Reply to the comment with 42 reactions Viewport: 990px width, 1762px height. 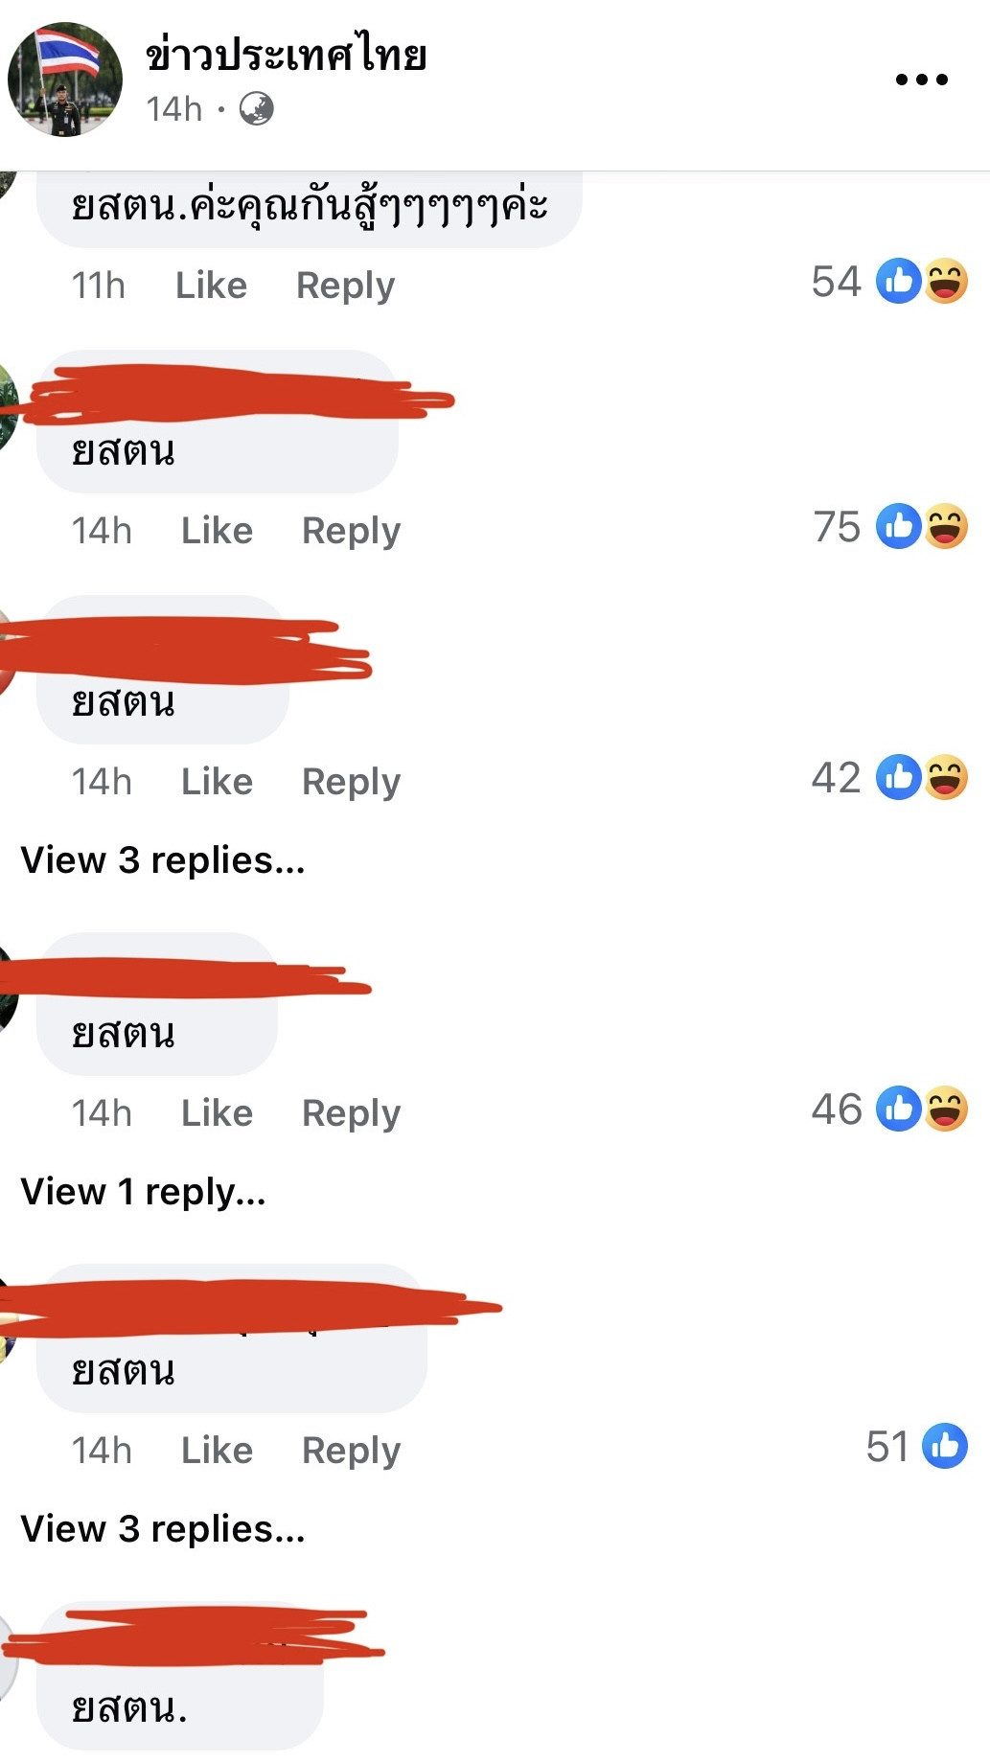[351, 782]
